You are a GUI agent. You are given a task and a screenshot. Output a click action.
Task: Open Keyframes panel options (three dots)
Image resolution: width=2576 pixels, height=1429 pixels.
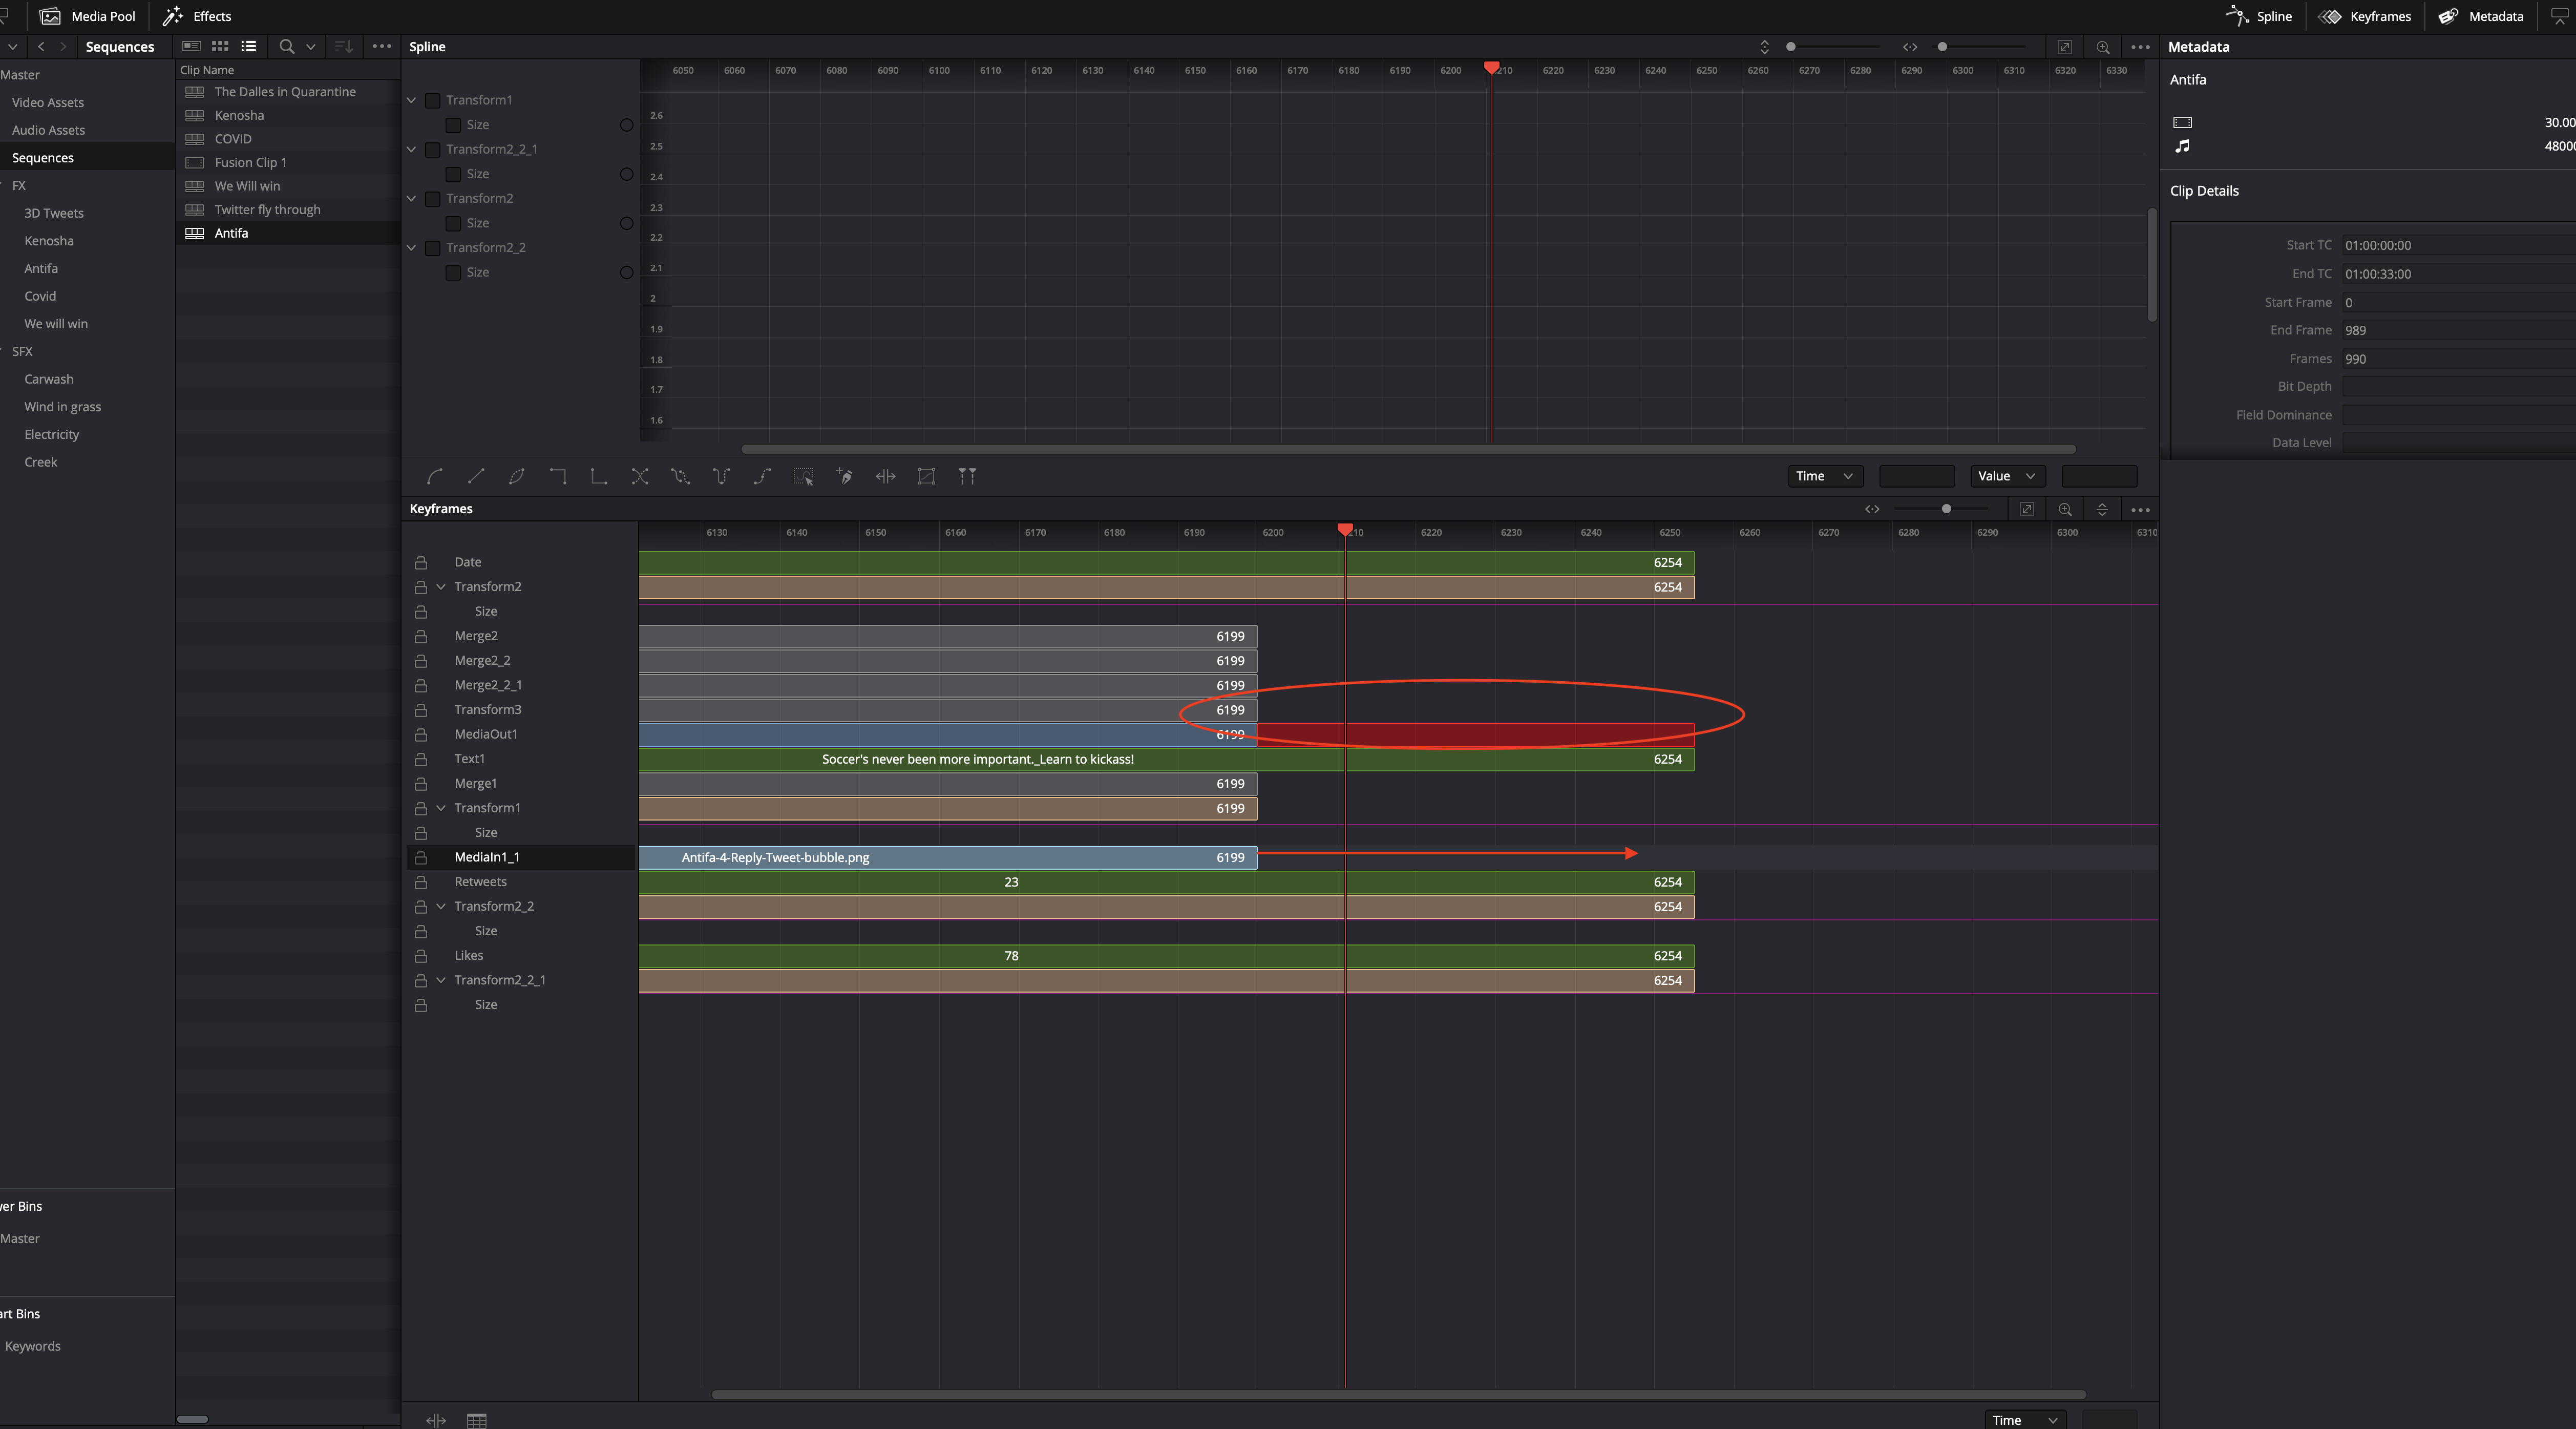2140,509
